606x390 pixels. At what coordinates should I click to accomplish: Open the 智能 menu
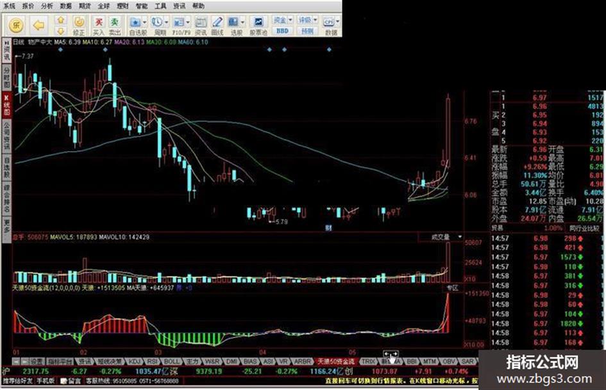pos(142,6)
